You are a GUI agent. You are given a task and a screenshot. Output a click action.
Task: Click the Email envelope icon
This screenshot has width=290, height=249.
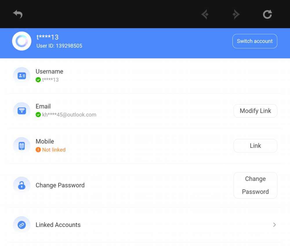(x=22, y=111)
